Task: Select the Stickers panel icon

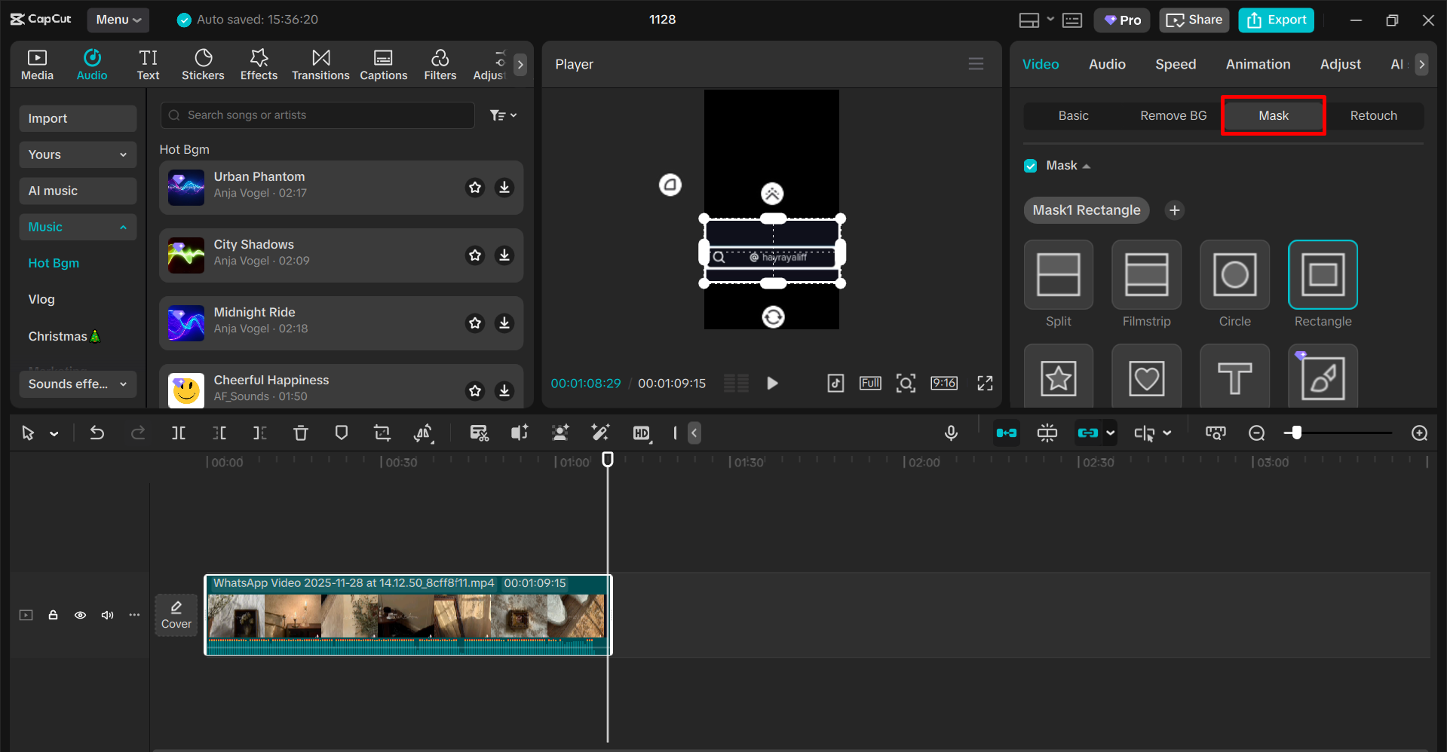Action: pos(202,63)
